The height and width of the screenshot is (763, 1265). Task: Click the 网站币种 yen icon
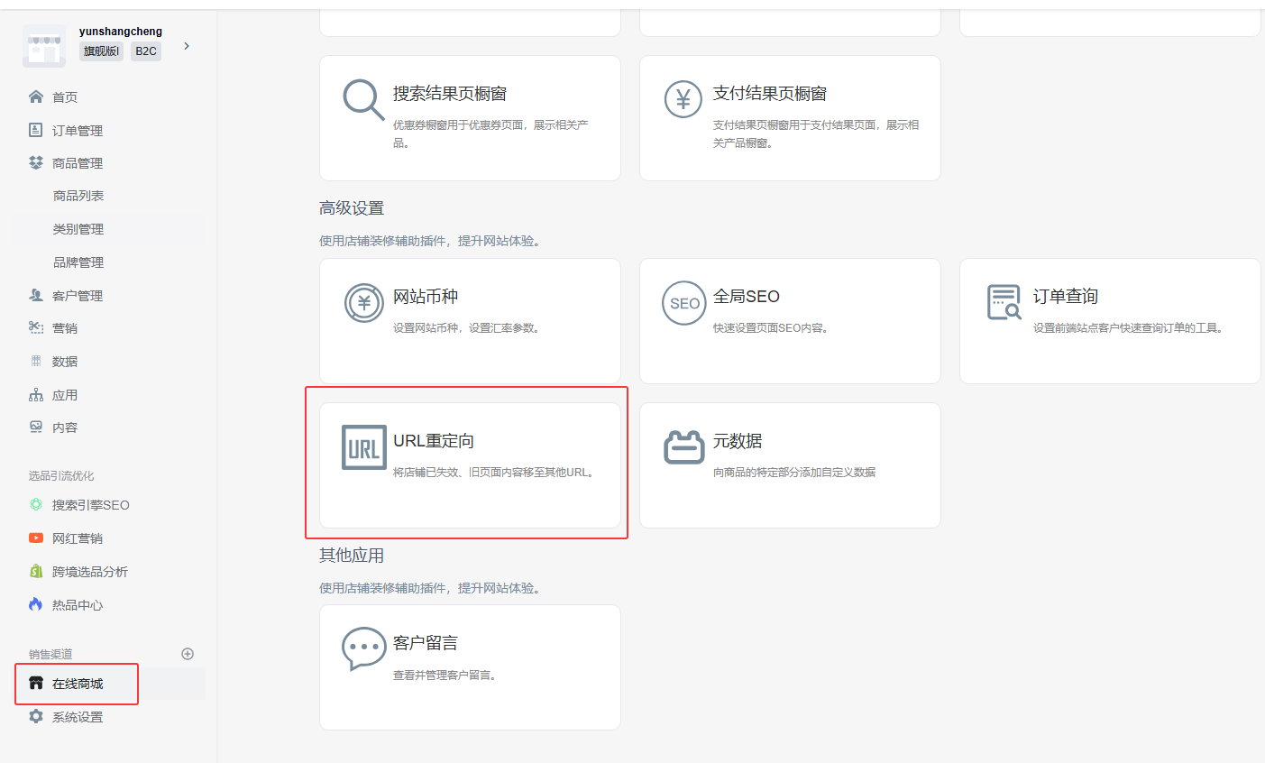click(363, 303)
